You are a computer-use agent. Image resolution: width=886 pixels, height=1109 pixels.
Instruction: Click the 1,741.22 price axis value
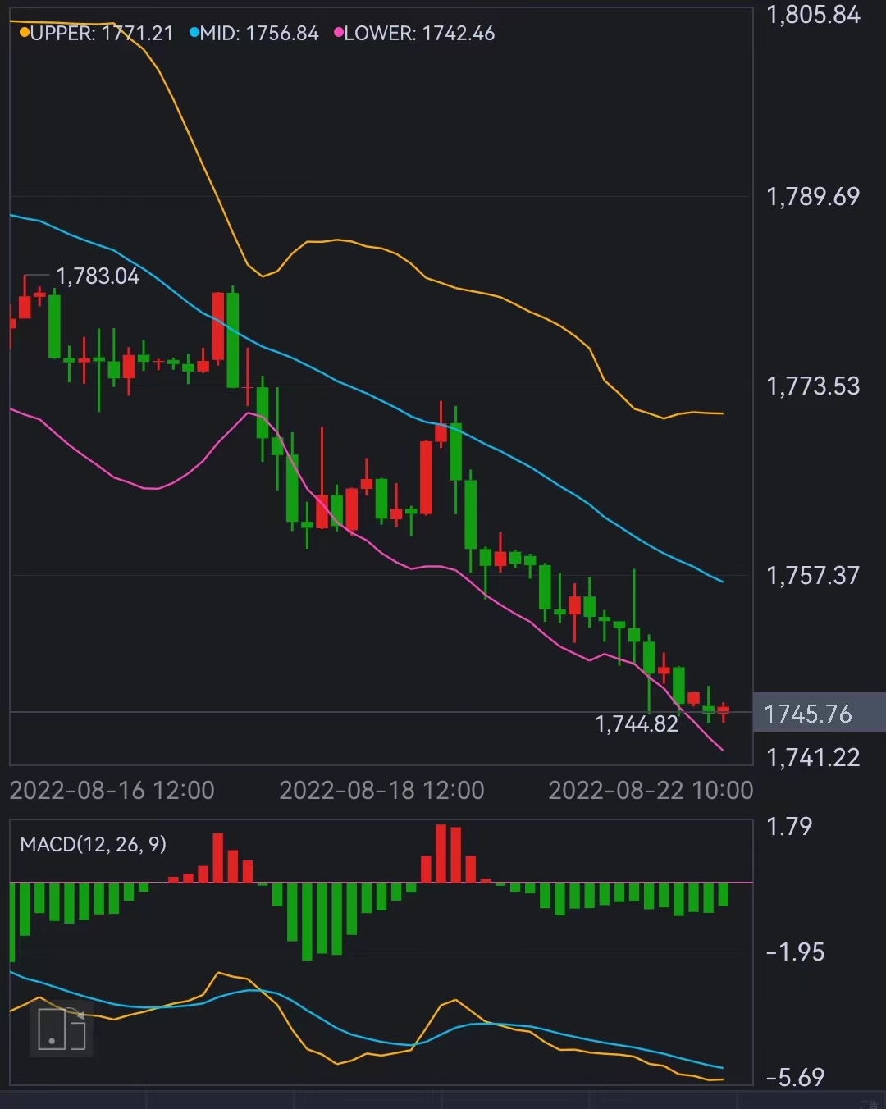click(813, 758)
